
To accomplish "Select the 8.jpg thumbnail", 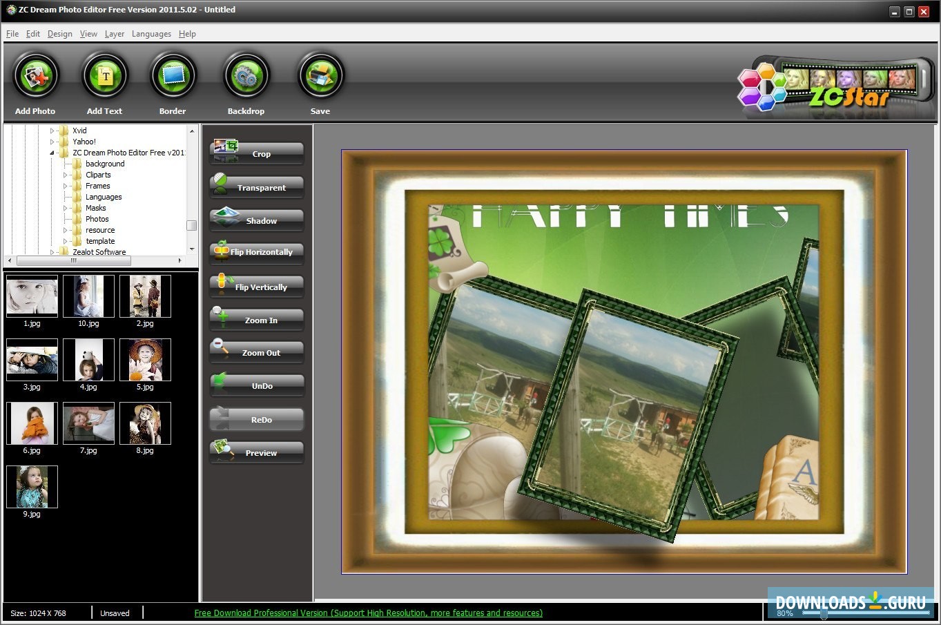I will 145,423.
